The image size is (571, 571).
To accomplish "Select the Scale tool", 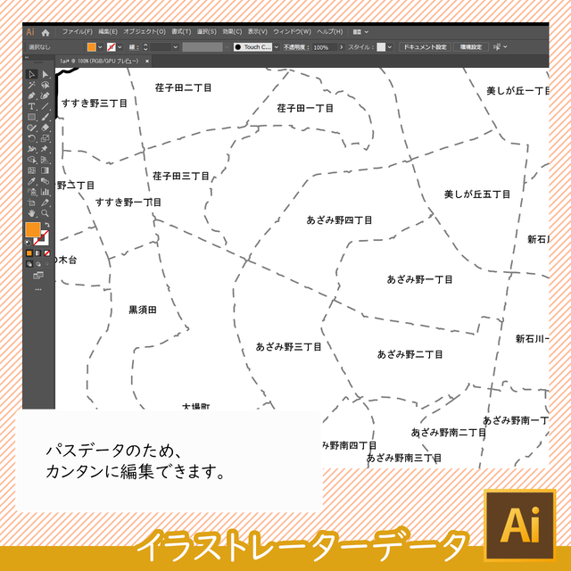I will (46, 138).
